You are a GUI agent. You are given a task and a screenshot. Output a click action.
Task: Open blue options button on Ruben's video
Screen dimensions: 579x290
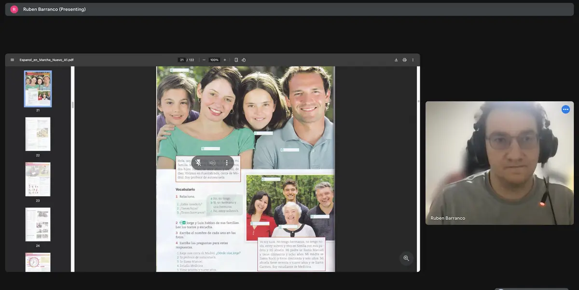coord(565,109)
